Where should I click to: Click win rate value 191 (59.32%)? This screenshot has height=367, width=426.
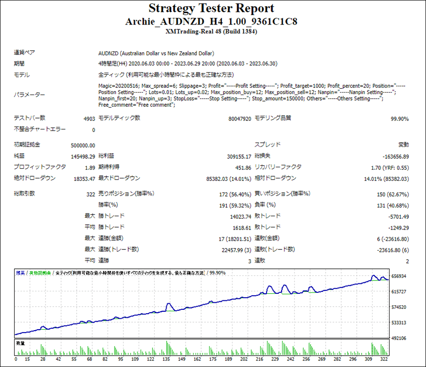tap(235, 205)
